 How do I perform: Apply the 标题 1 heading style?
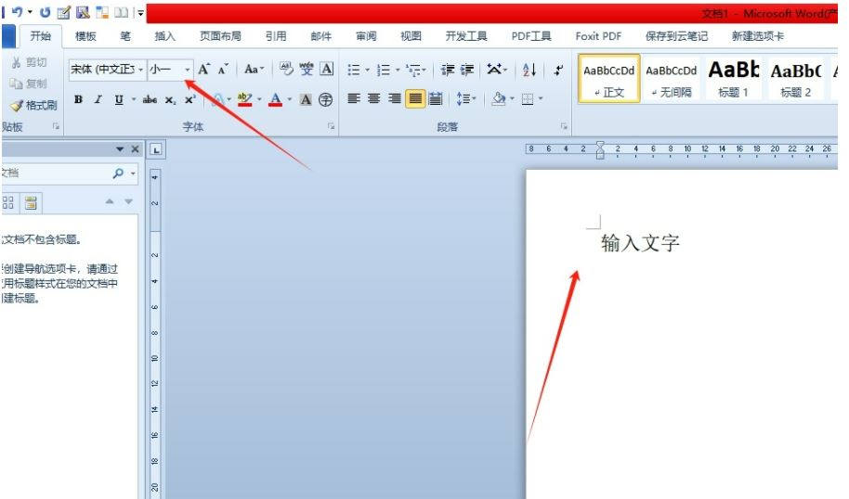click(733, 79)
